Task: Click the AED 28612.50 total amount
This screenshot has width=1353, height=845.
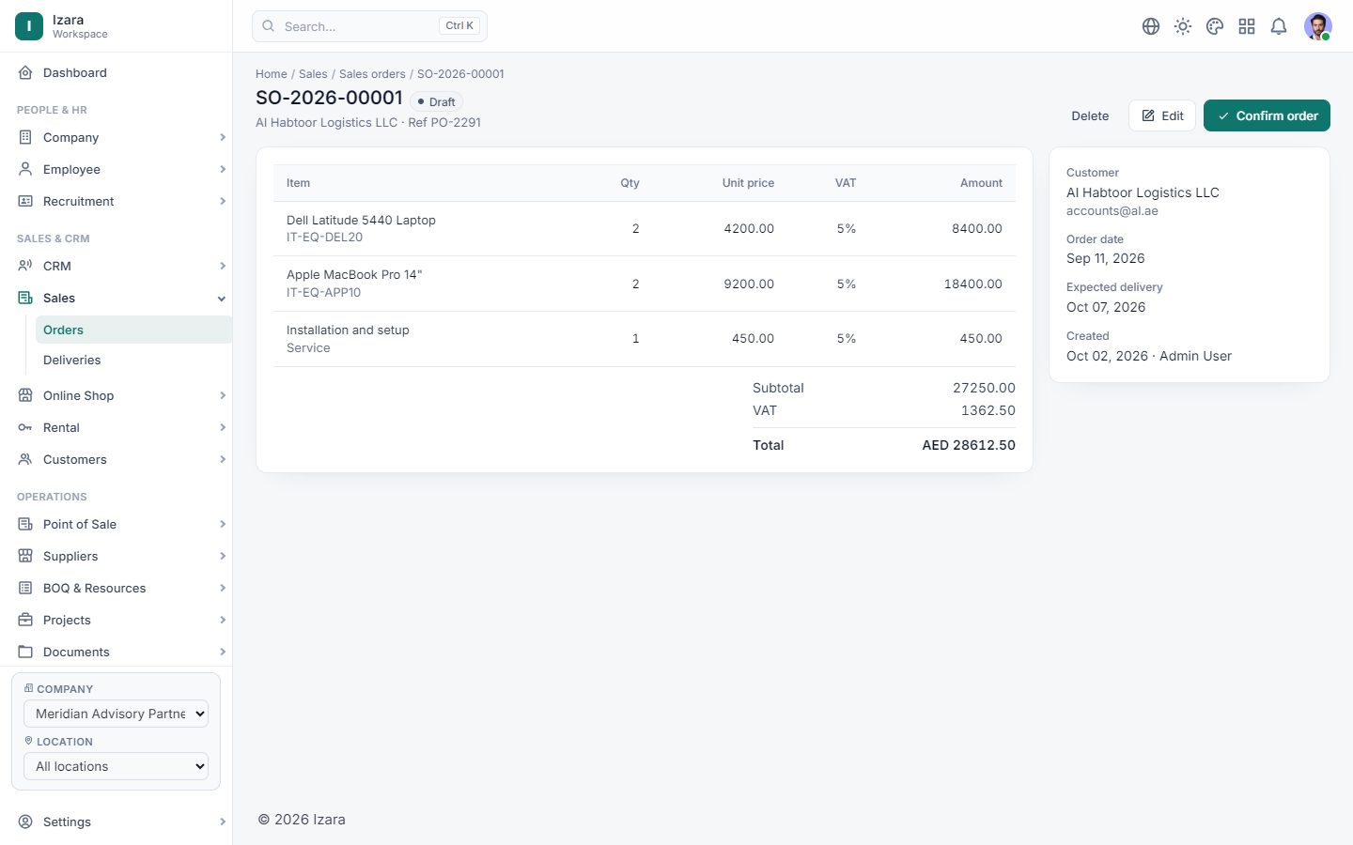Action: point(969,445)
